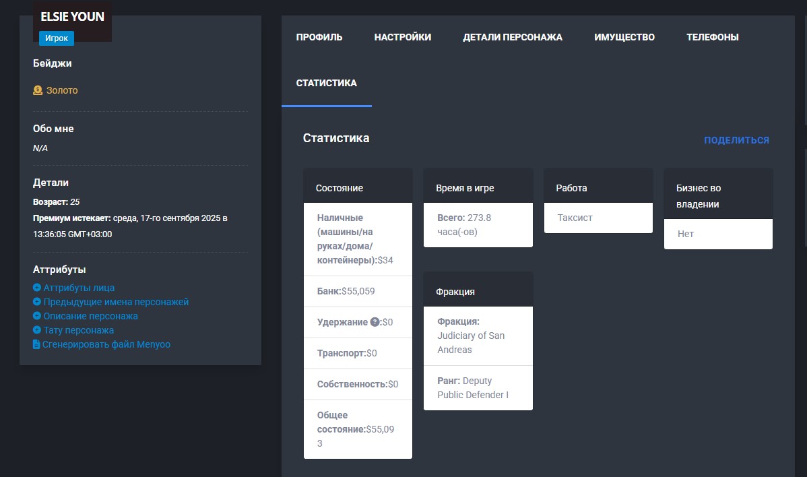807x477 pixels.
Task: Click the Judiciary of San Andreas faction row
Action: tap(478, 336)
